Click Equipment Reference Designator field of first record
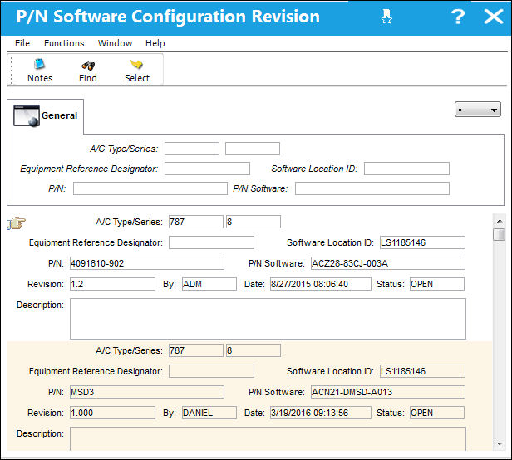Image resolution: width=512 pixels, height=460 pixels. (211, 242)
